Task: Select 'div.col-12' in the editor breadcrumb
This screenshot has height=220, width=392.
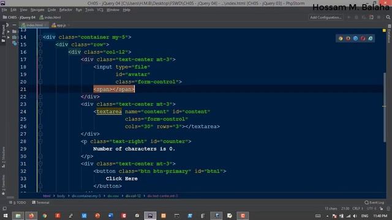Action: [133, 196]
